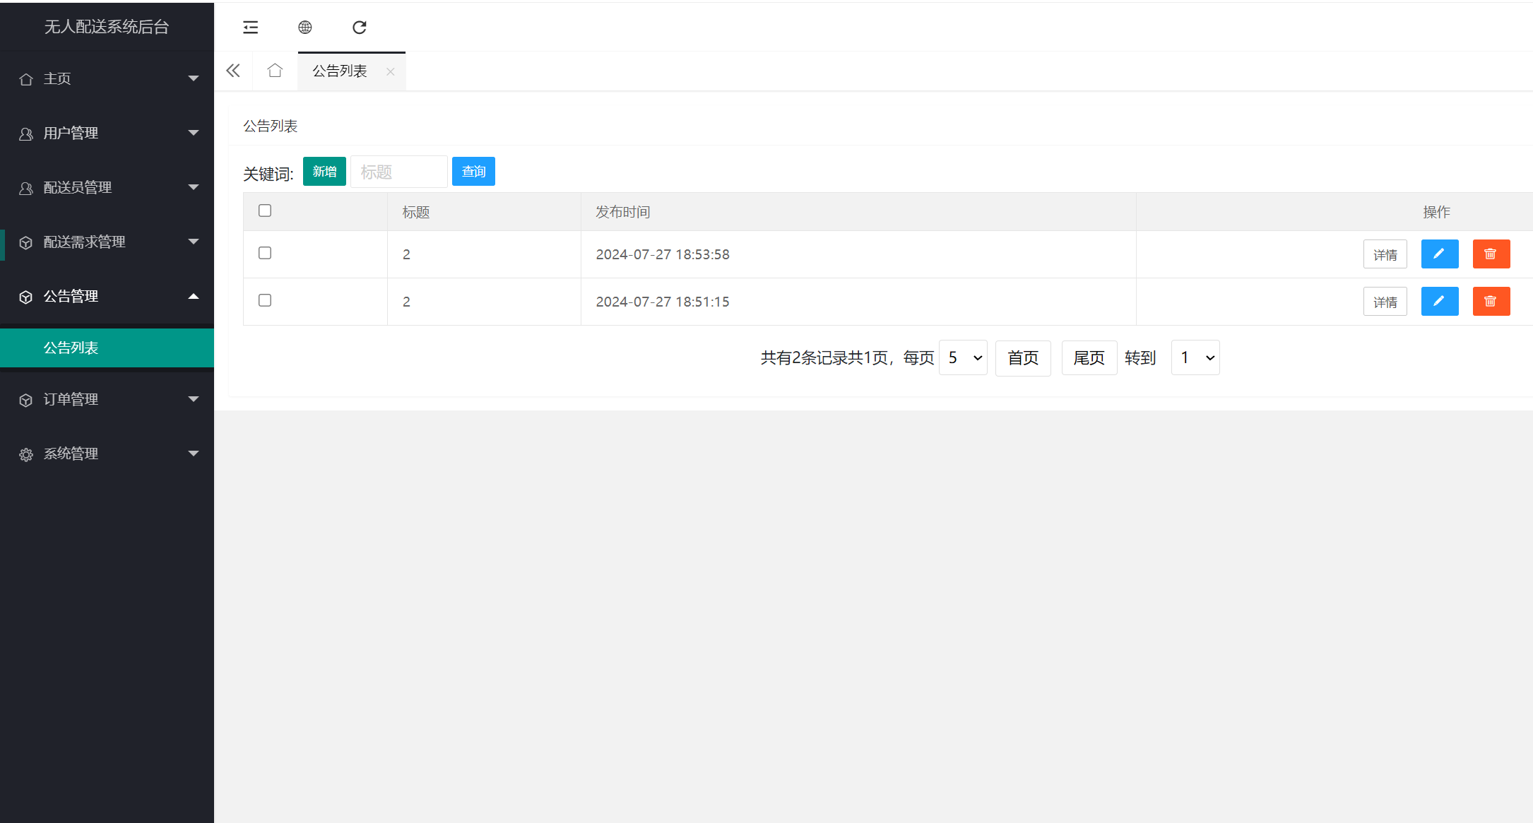Click the double-arrow collapse icon near the tab bar
The image size is (1533, 823).
233,71
